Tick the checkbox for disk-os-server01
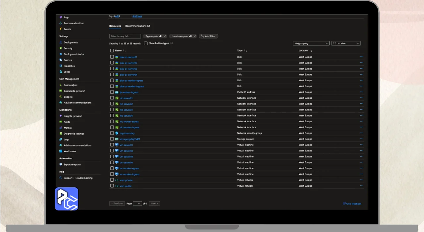424x232 pixels. click(112, 57)
